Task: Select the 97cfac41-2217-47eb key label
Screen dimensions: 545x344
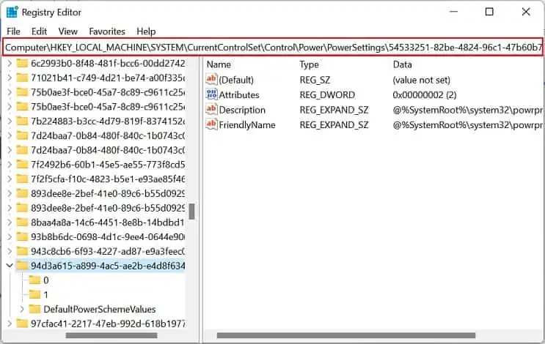Action: tap(108, 324)
